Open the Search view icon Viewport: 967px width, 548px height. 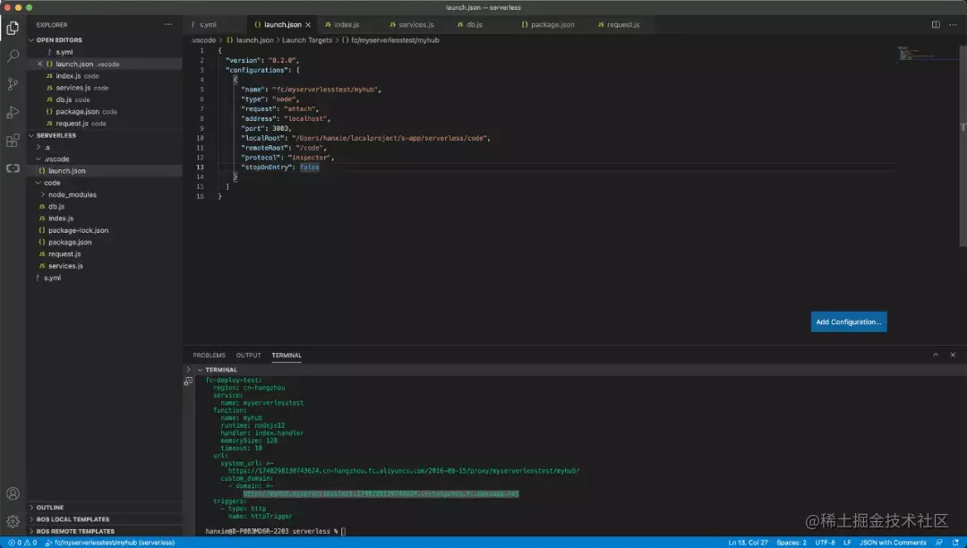(13, 56)
